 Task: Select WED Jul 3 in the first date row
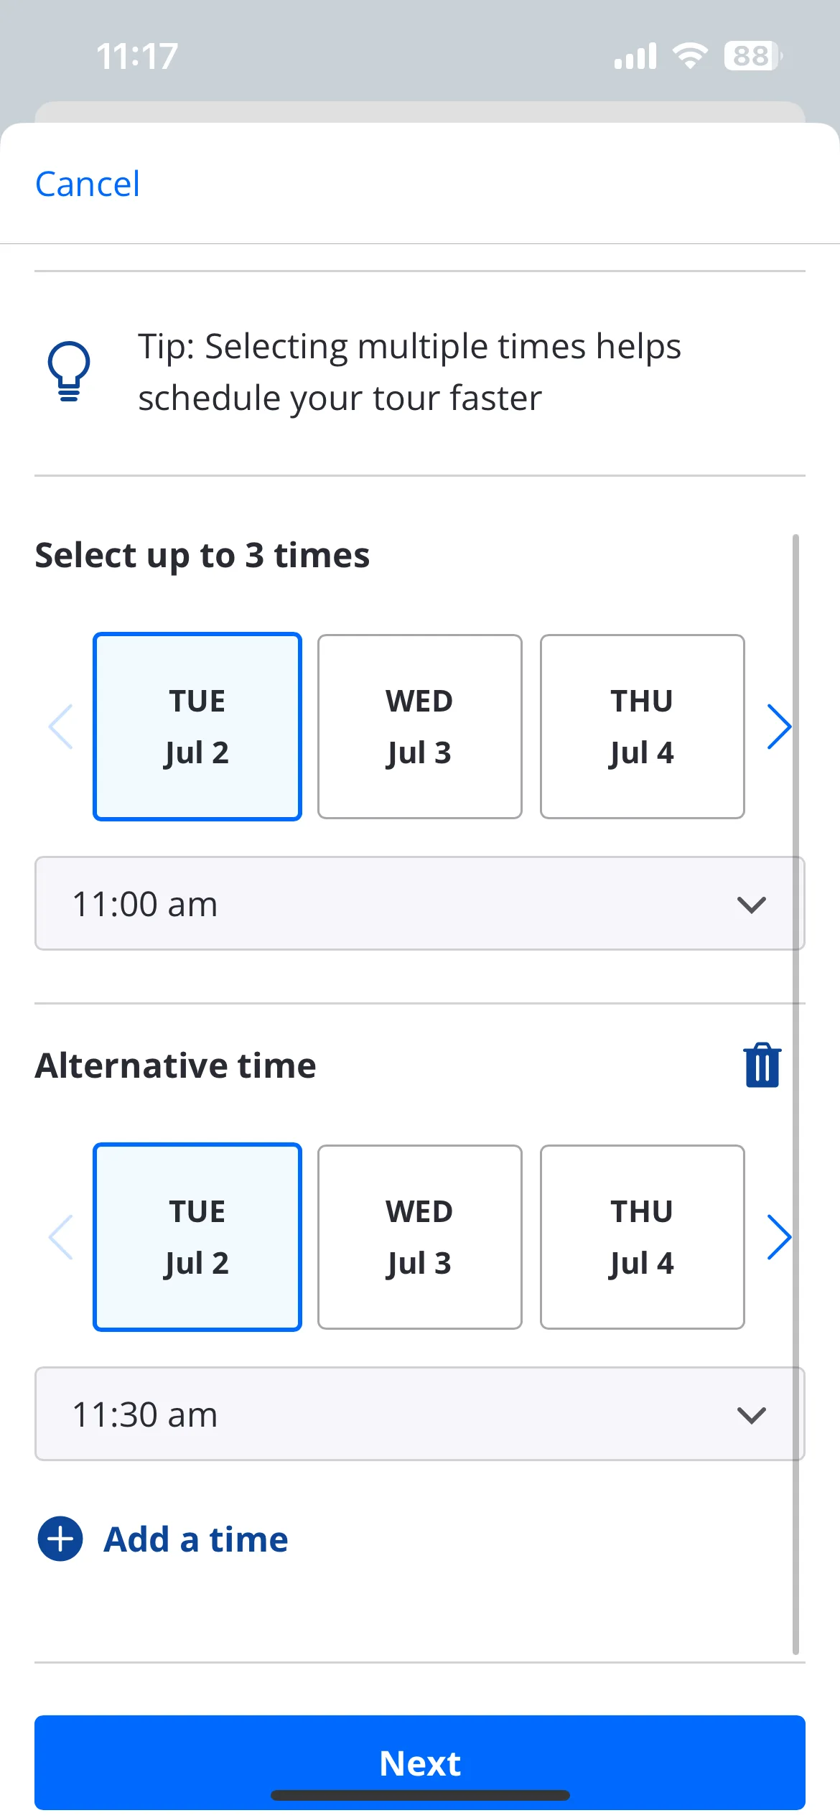pyautogui.click(x=420, y=727)
